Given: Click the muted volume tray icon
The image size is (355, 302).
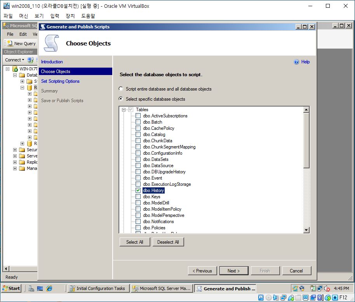Looking at the screenshot, I should click(327, 288).
